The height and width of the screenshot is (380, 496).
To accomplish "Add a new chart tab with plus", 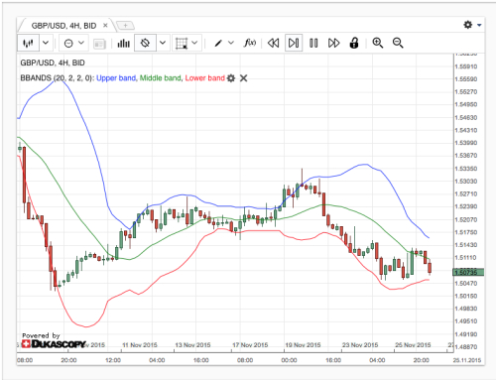I will click(125, 25).
